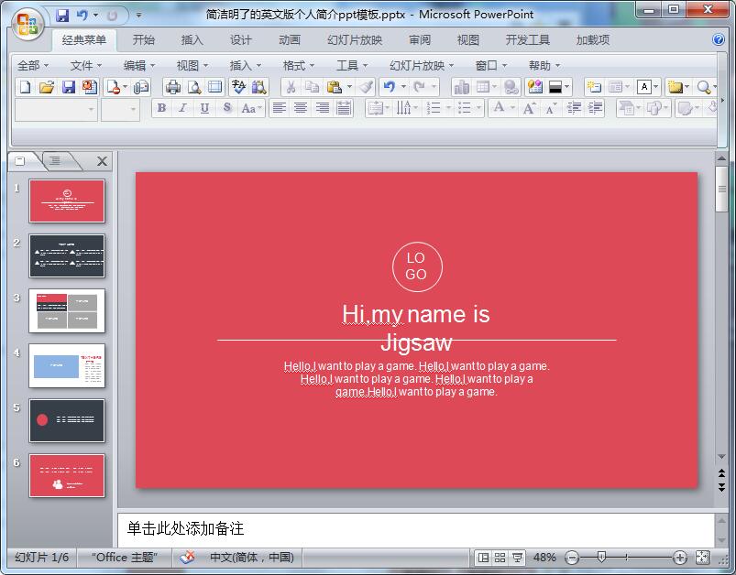
Task: Click the Zoom magnifier icon in toolbar
Action: [703, 87]
